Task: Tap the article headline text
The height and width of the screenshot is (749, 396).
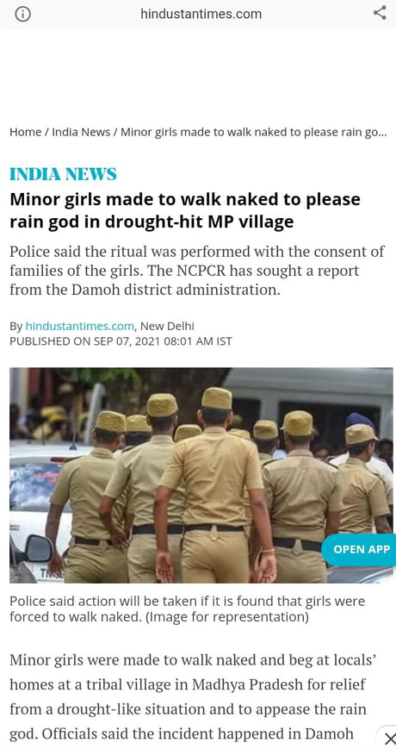Action: 185,210
